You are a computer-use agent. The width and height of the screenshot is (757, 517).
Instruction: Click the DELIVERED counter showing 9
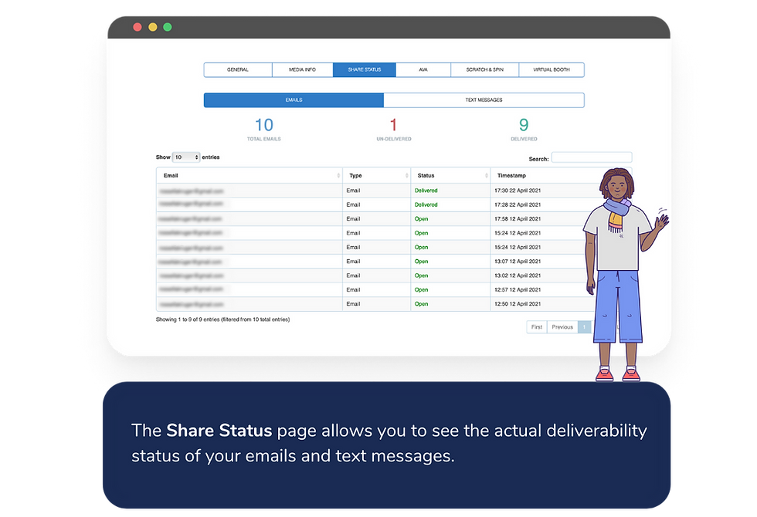tap(524, 130)
